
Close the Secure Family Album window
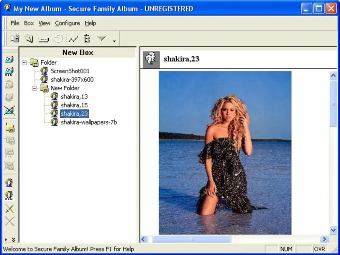(x=331, y=8)
